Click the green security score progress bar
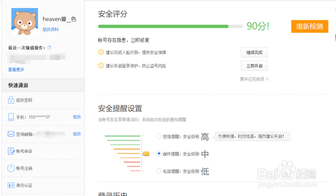The width and height of the screenshot is (336, 196). 163,26
